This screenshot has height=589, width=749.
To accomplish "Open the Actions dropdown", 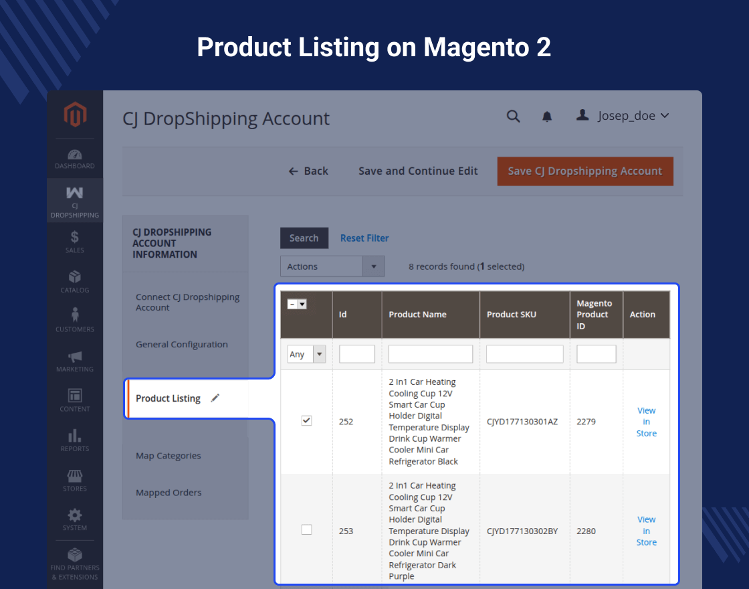I will pos(332,266).
